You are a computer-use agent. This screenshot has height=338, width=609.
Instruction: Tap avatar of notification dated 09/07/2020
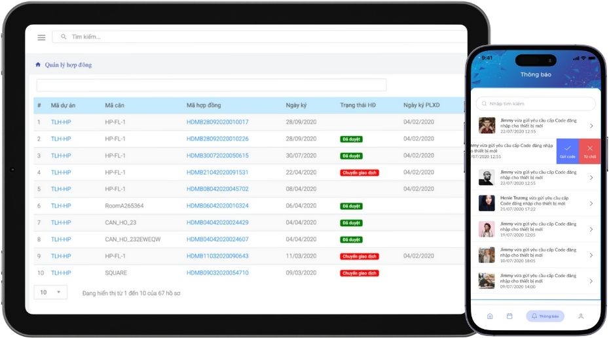pos(487,281)
